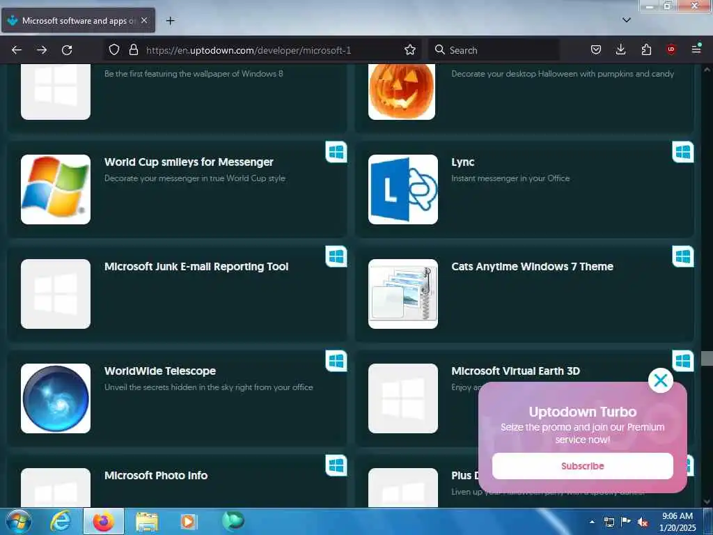Open the Action Center flag icon
Screen dimensions: 713x535
pyautogui.click(x=626, y=521)
